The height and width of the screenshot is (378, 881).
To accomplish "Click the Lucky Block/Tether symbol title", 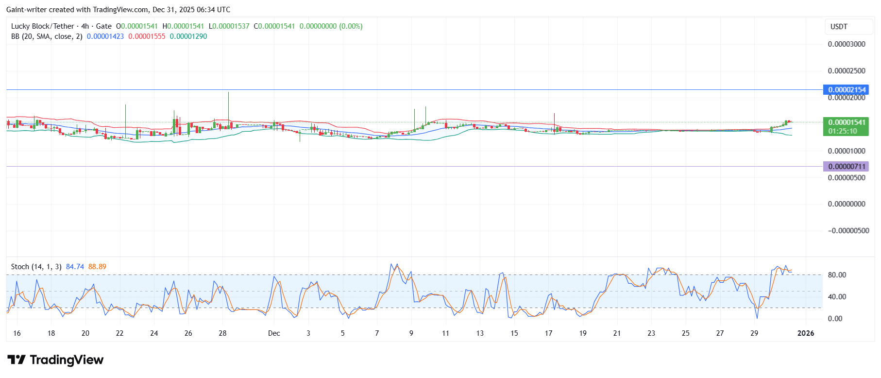I will pos(43,26).
